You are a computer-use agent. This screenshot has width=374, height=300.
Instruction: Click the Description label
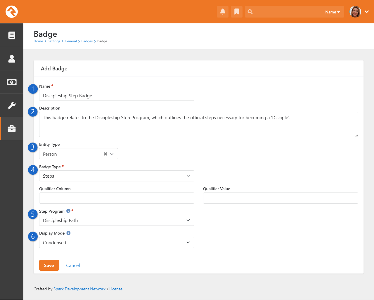click(x=50, y=108)
